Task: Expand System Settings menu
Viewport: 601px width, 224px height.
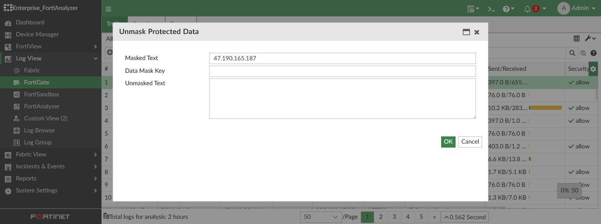Action: click(50, 190)
